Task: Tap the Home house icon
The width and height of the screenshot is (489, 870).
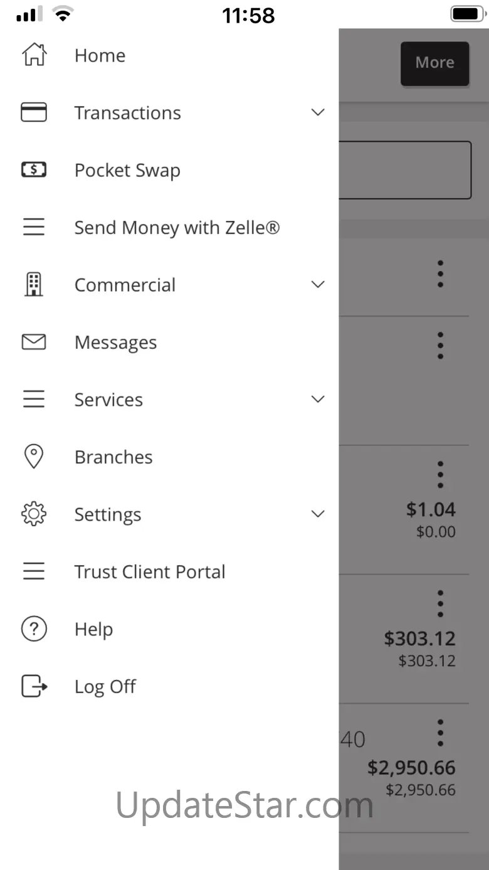Action: coord(34,55)
